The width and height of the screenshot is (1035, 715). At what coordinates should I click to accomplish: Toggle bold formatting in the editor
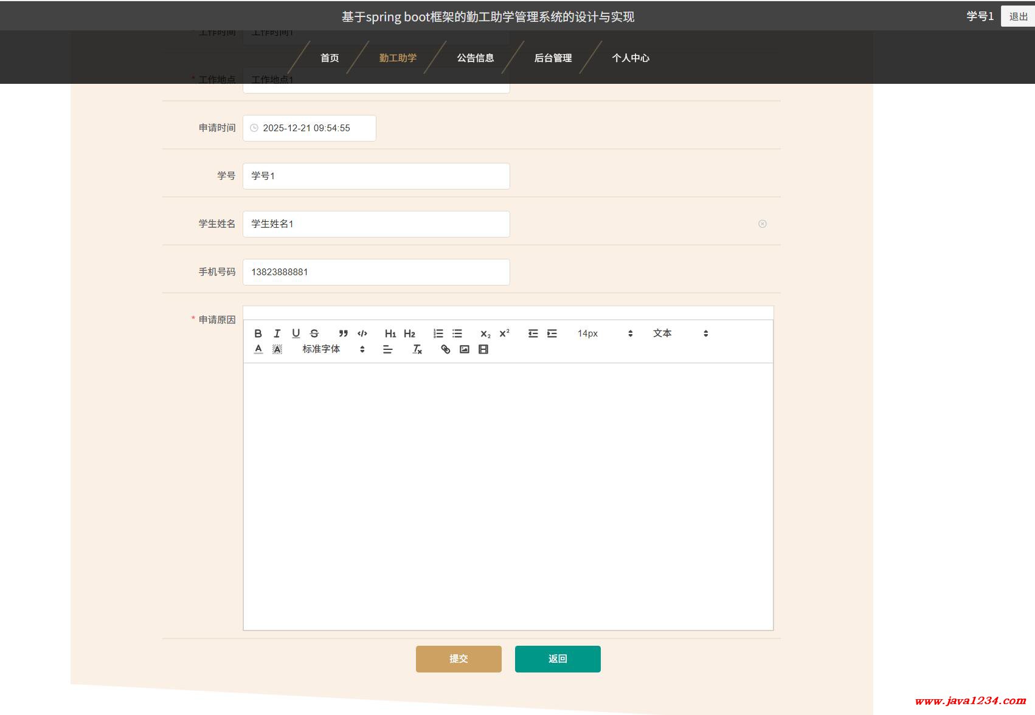[x=258, y=334]
